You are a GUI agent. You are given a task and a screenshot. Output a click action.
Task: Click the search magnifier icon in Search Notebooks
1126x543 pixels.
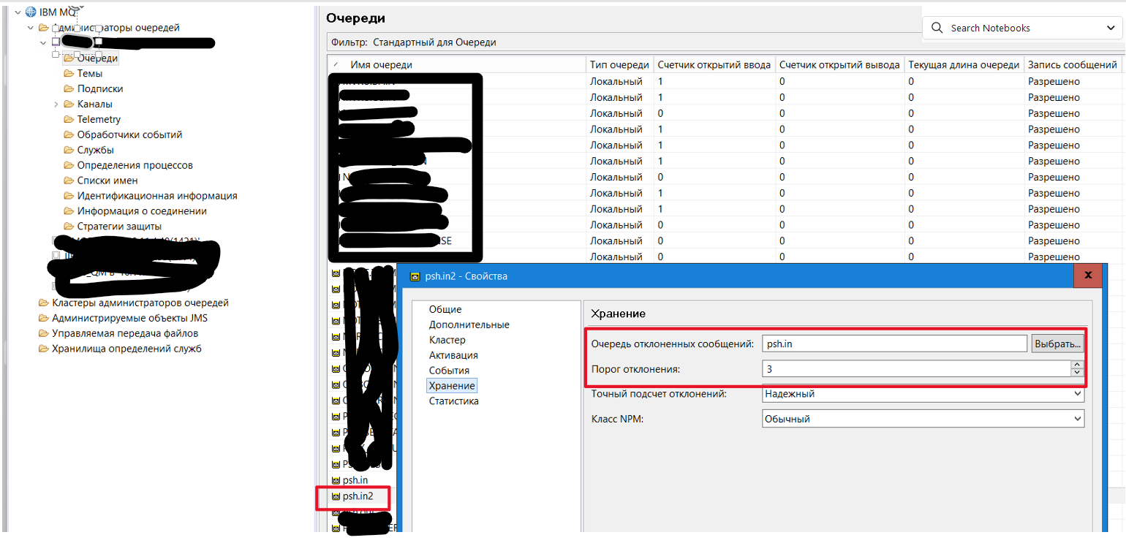(937, 28)
